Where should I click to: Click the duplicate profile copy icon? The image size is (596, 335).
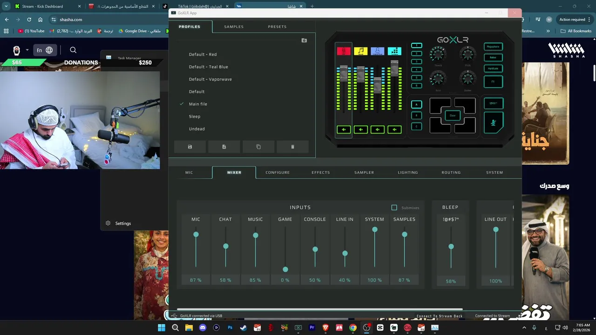click(x=258, y=147)
